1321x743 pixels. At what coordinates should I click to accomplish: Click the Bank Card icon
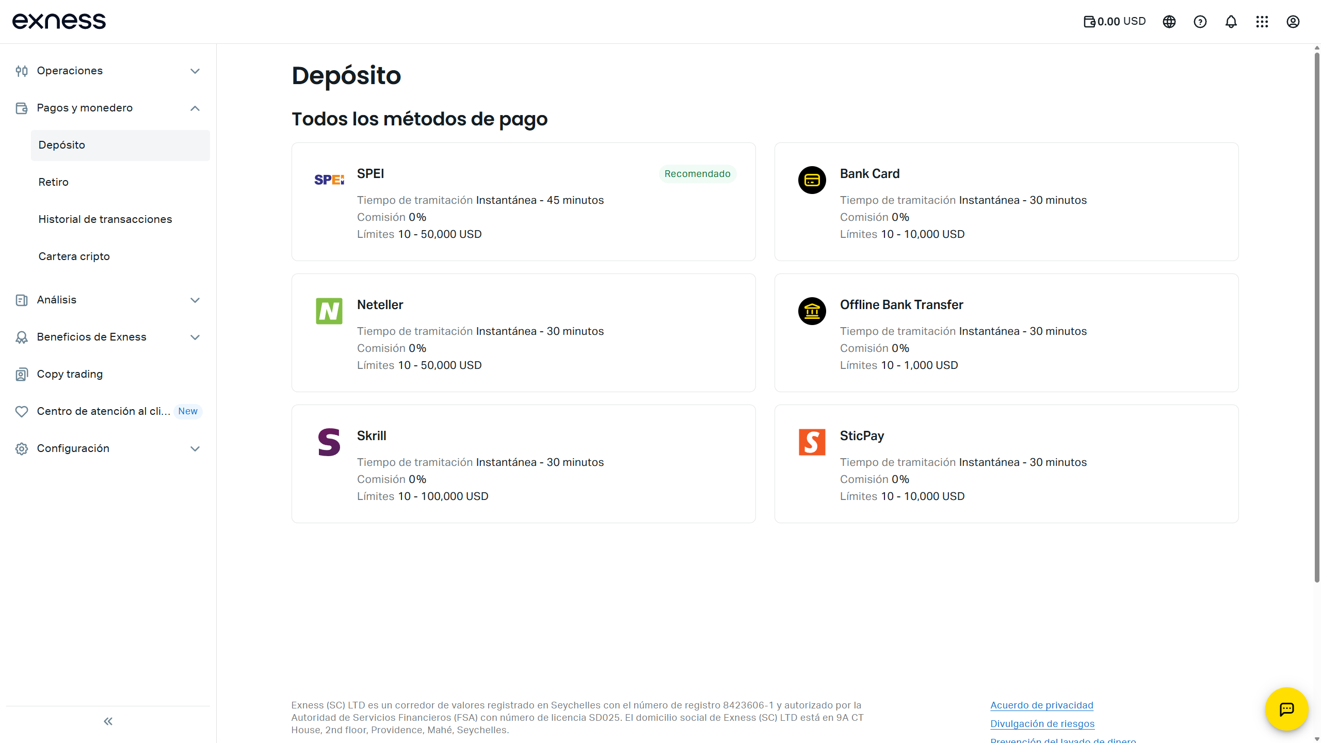(812, 180)
